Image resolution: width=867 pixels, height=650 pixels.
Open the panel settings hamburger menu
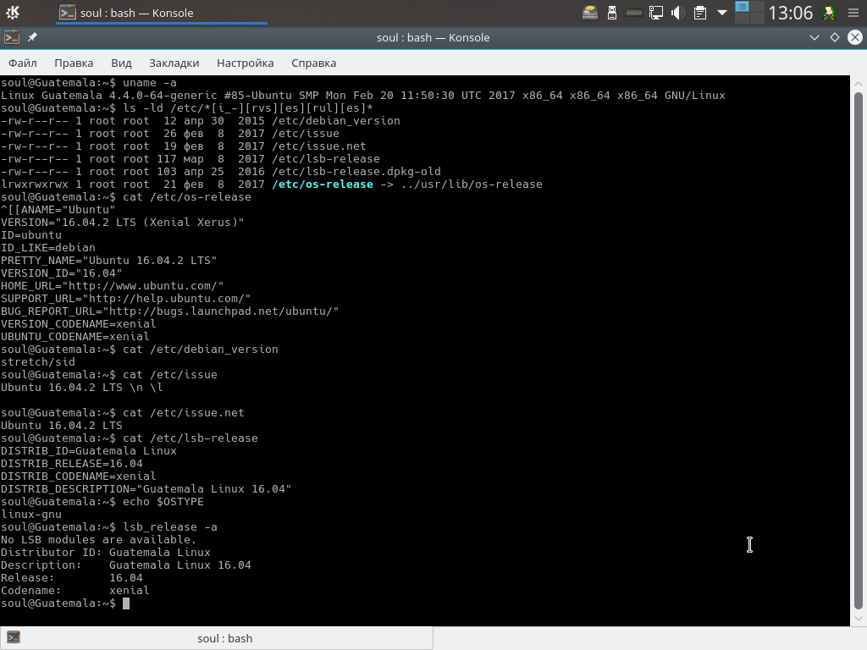pos(853,12)
